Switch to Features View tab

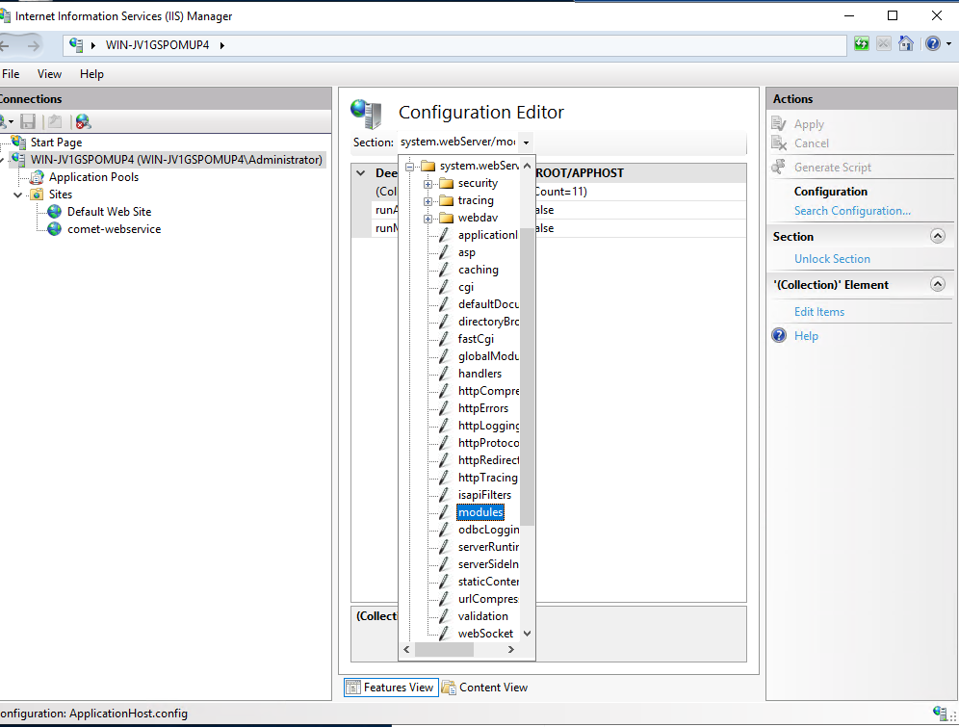click(391, 688)
